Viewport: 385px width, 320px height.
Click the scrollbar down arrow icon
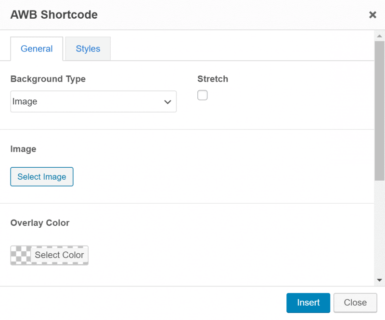point(381,279)
